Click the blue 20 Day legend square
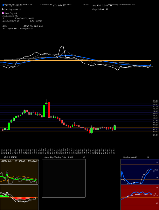The height and width of the screenshot is (210, 159). click(x=3, y=5)
